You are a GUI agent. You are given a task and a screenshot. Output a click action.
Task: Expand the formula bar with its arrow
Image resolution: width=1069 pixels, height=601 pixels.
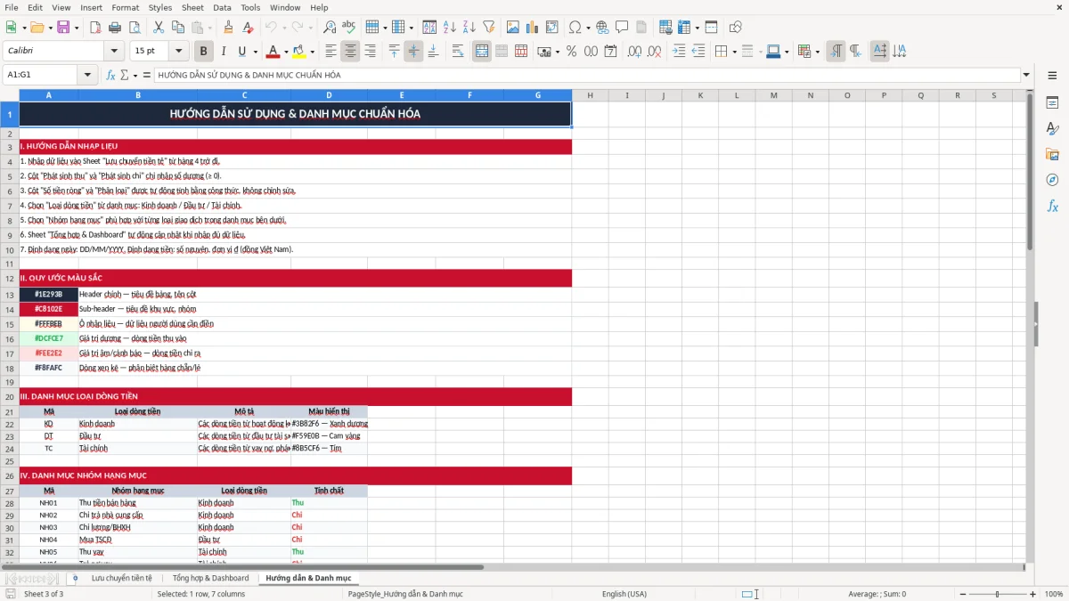tap(1026, 75)
